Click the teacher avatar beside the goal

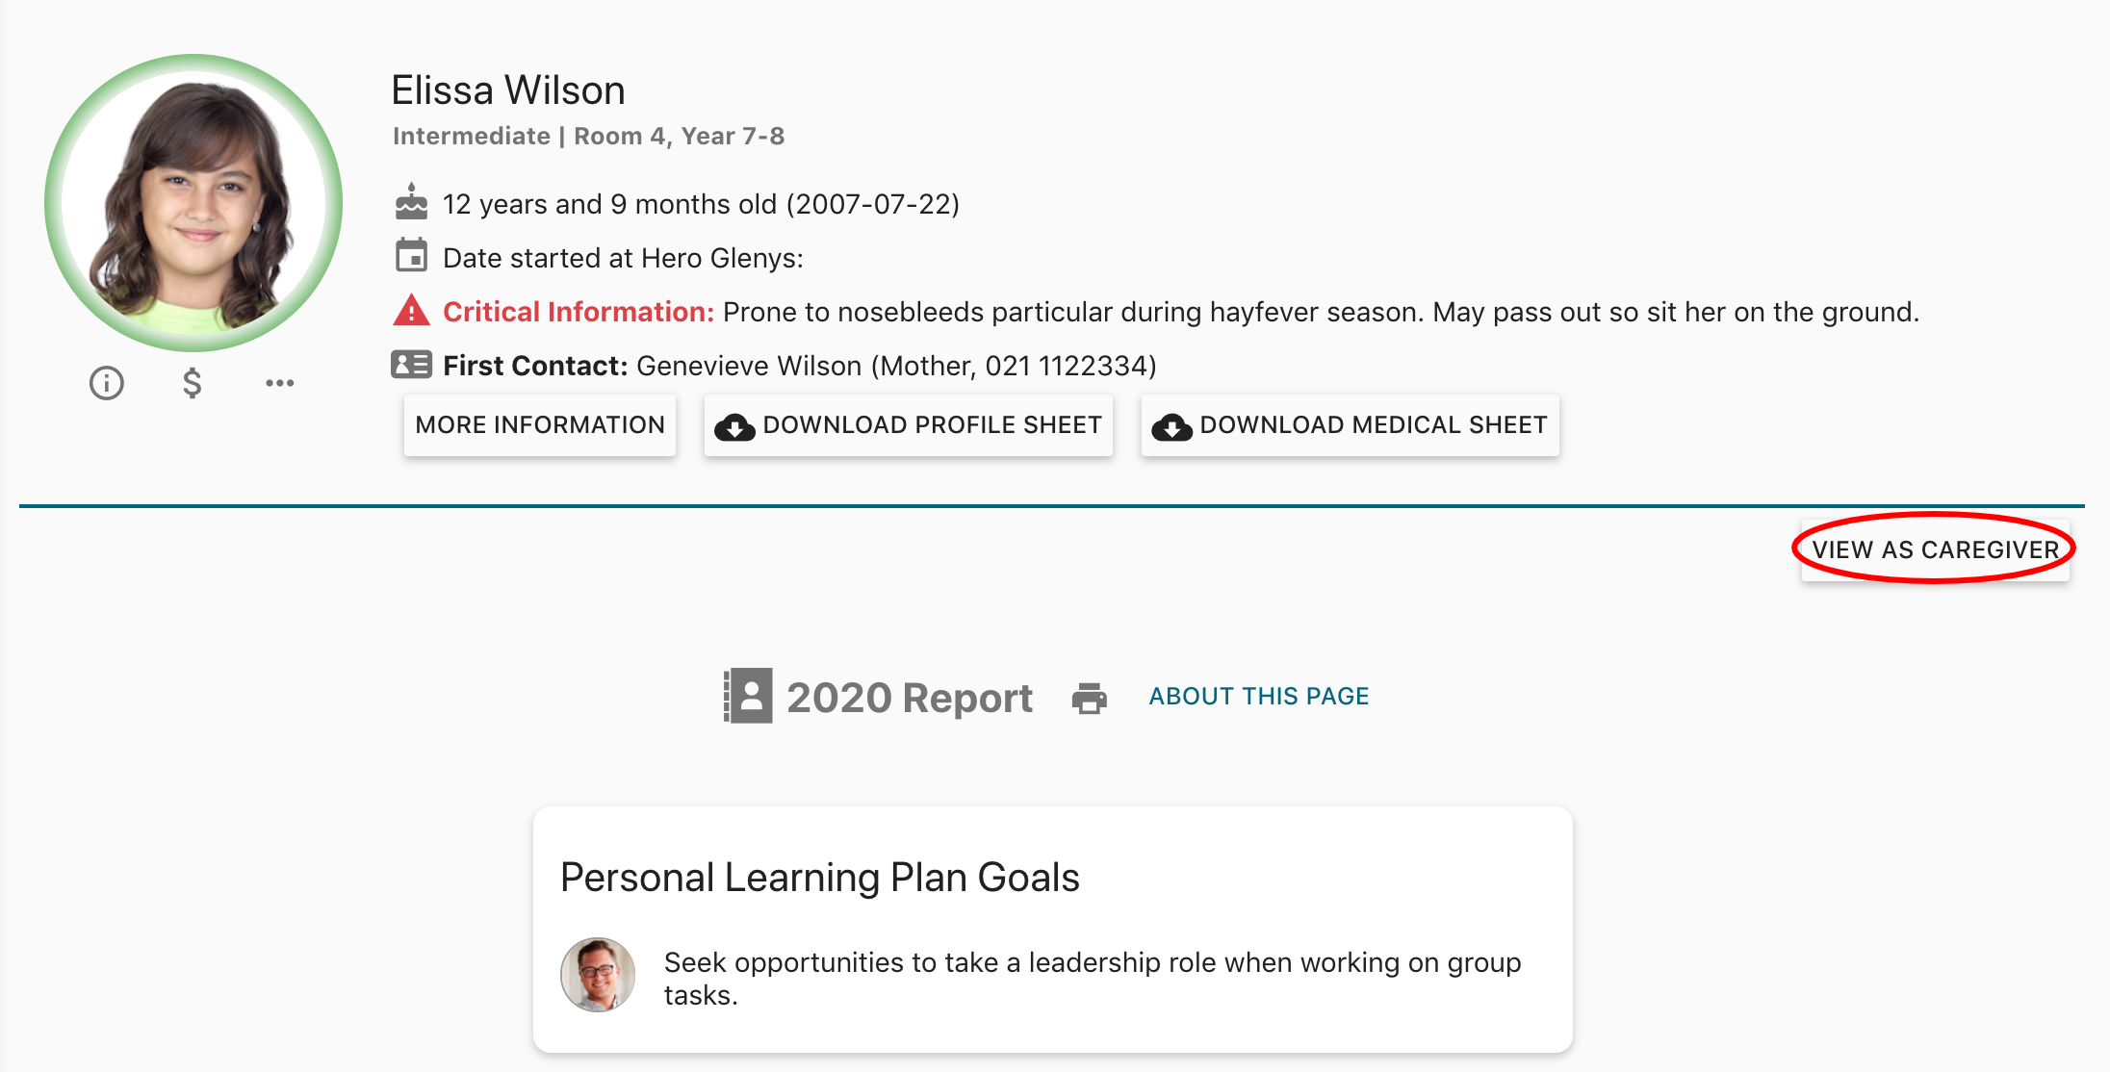[598, 975]
